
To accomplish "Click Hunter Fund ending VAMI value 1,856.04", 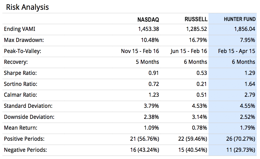I will pos(245,29).
